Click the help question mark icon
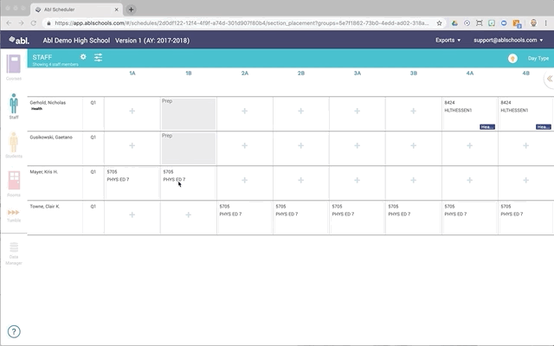The image size is (554, 346). (14, 331)
